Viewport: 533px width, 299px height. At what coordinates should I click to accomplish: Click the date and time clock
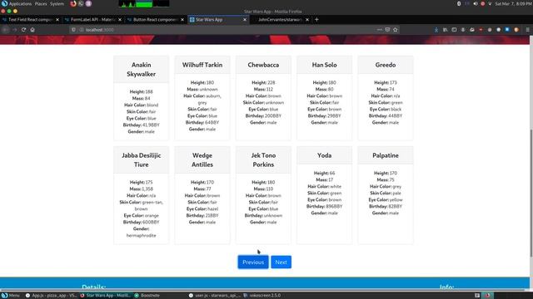(513, 3)
